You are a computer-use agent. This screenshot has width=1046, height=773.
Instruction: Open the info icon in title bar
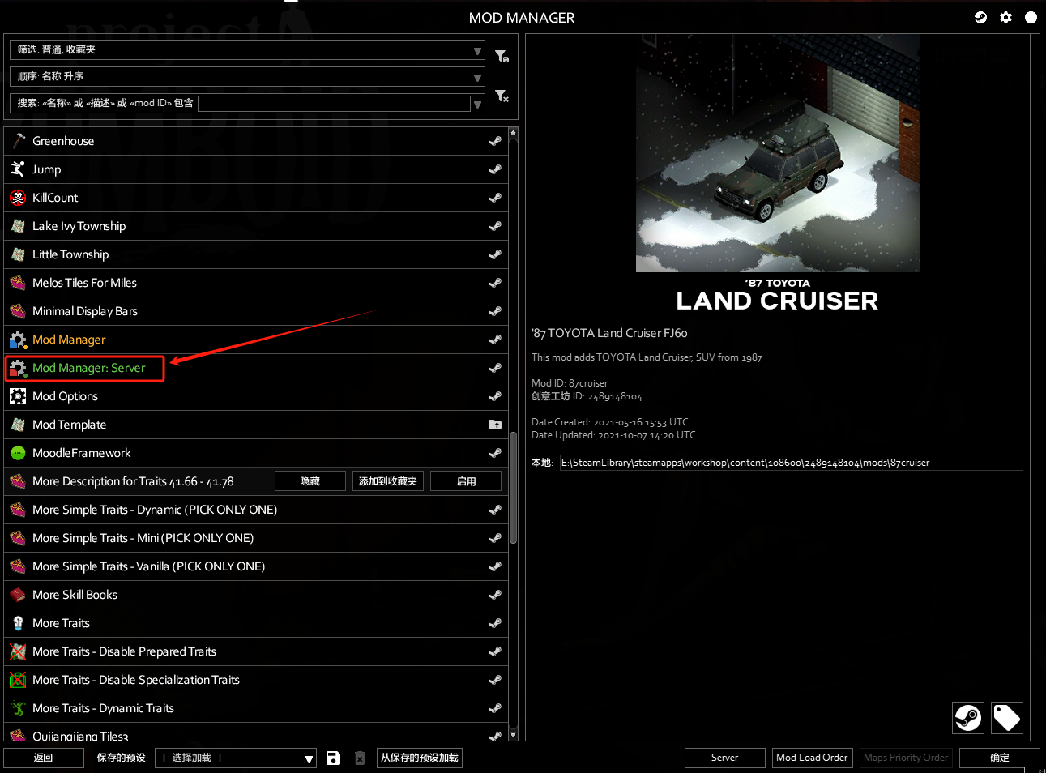click(x=1031, y=17)
